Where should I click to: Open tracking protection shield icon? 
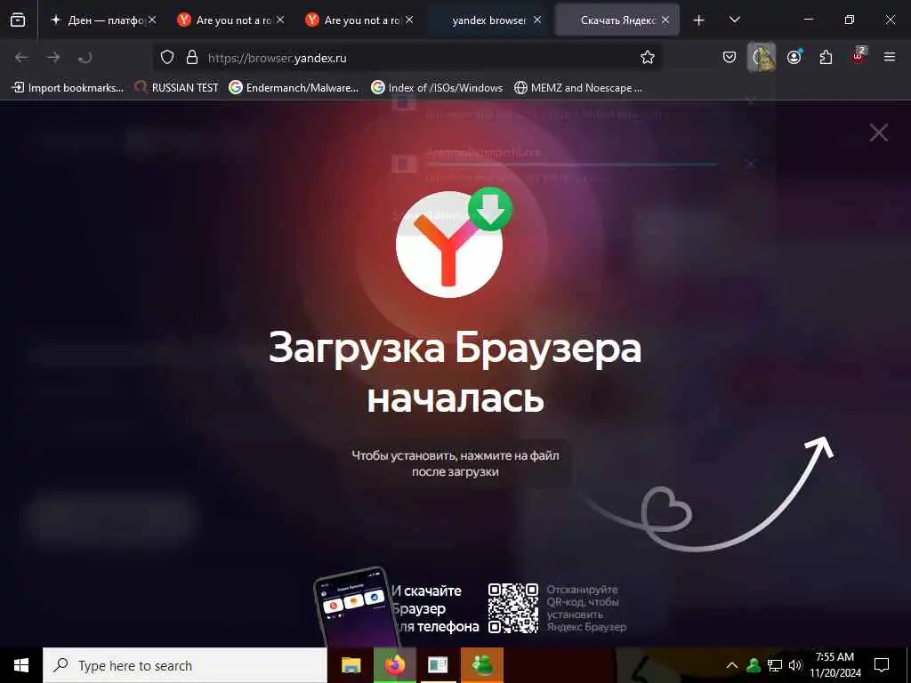(167, 57)
